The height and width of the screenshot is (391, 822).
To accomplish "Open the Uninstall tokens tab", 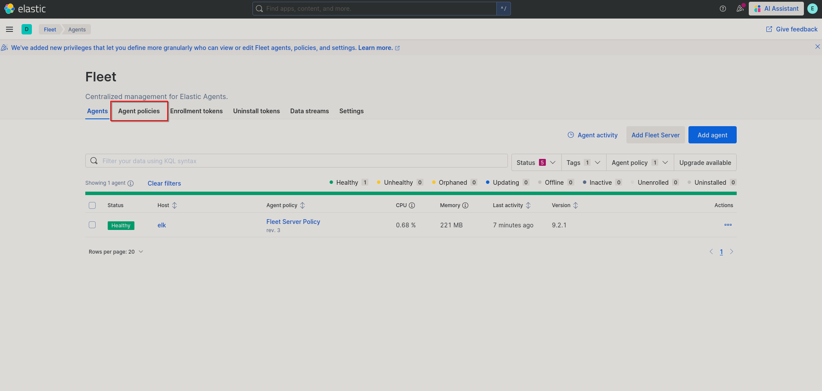I will pyautogui.click(x=257, y=111).
